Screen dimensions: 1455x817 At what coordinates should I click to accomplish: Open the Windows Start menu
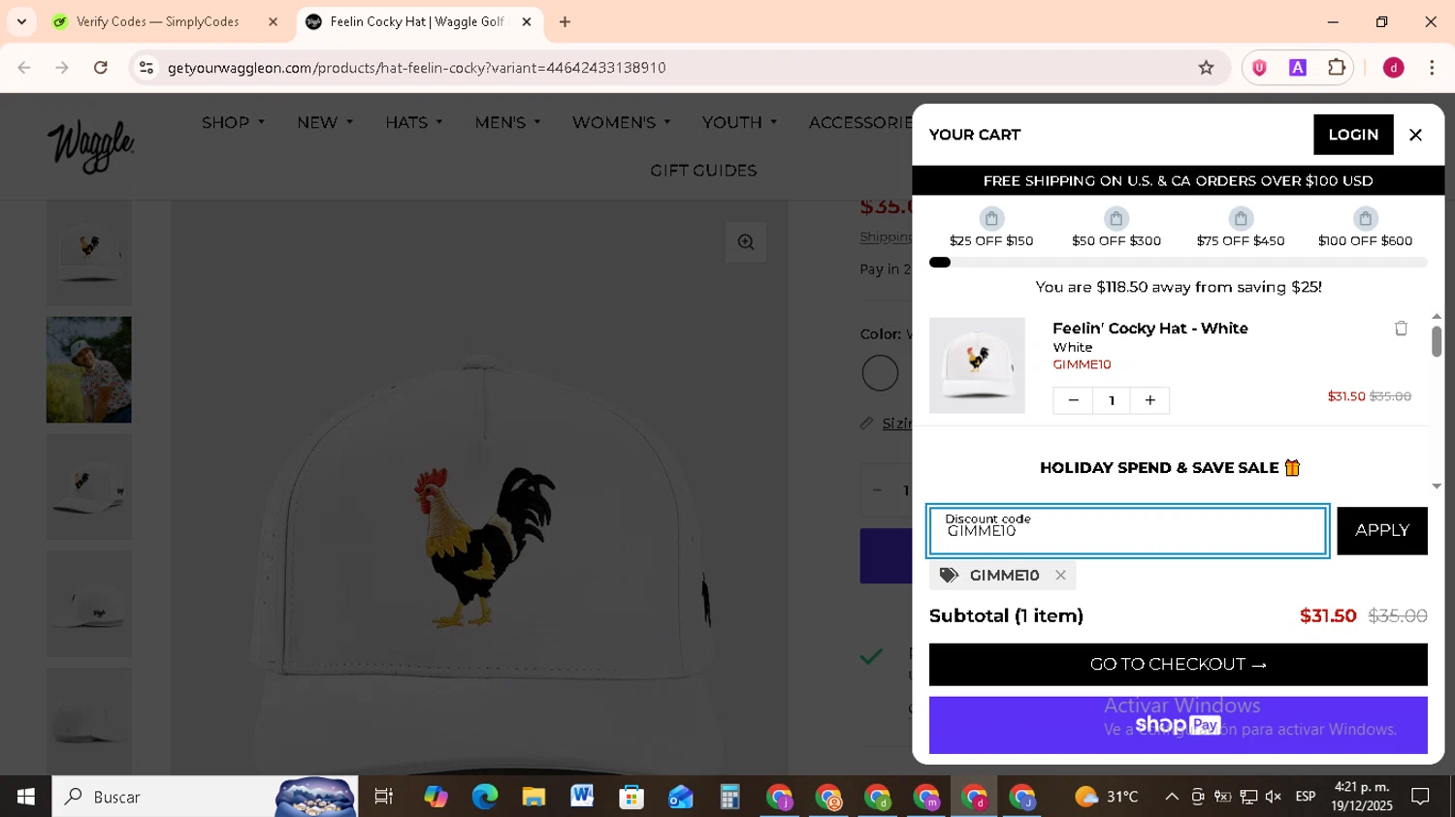coord(25,797)
